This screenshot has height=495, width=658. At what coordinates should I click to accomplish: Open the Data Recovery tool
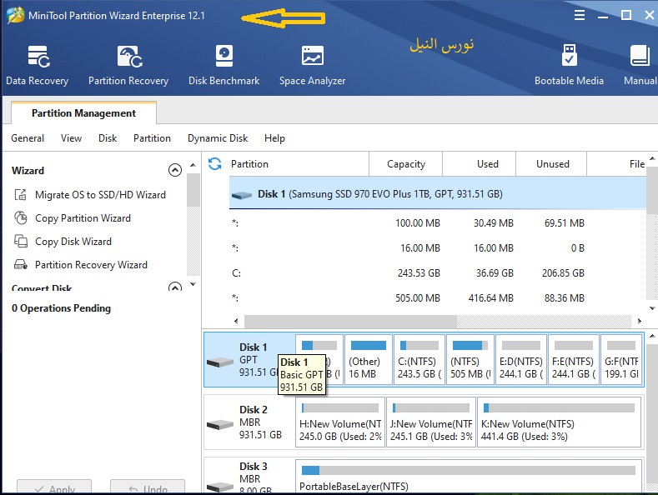tap(37, 65)
